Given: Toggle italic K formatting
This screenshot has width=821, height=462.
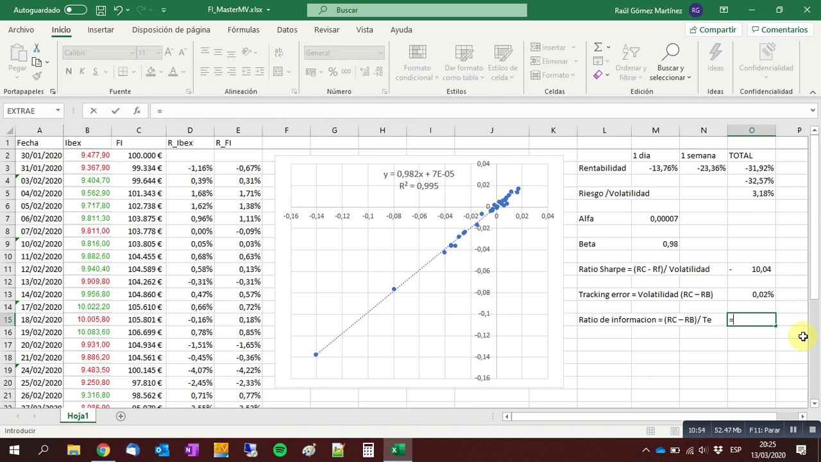Looking at the screenshot, I should [82, 72].
